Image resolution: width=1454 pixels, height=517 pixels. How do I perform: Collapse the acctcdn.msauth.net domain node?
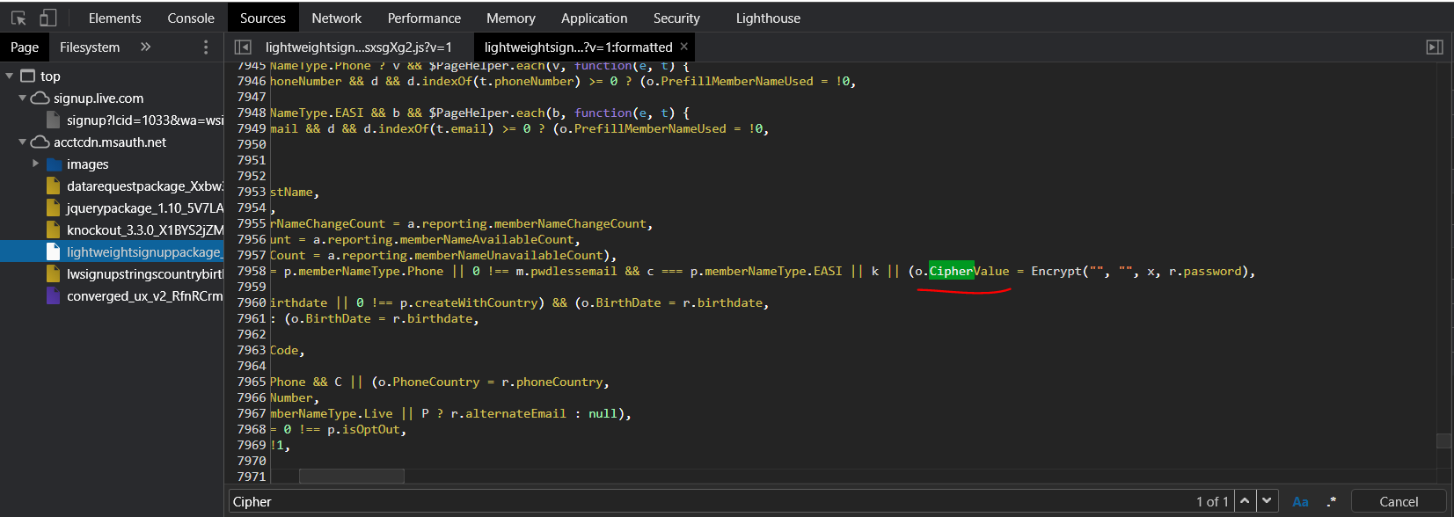pyautogui.click(x=23, y=142)
